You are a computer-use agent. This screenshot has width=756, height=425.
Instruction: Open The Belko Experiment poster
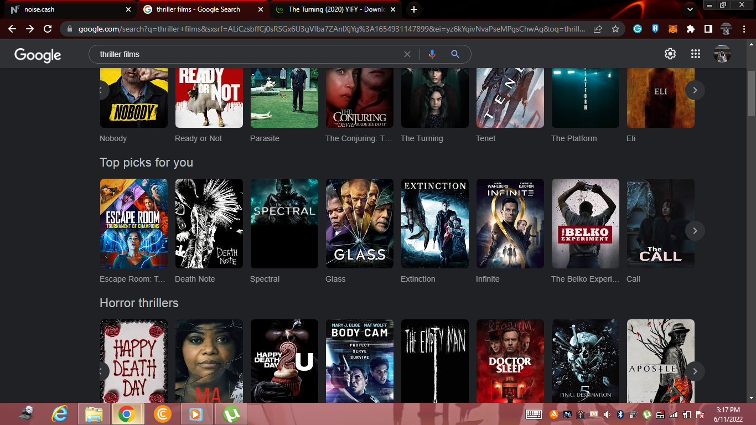coord(586,224)
